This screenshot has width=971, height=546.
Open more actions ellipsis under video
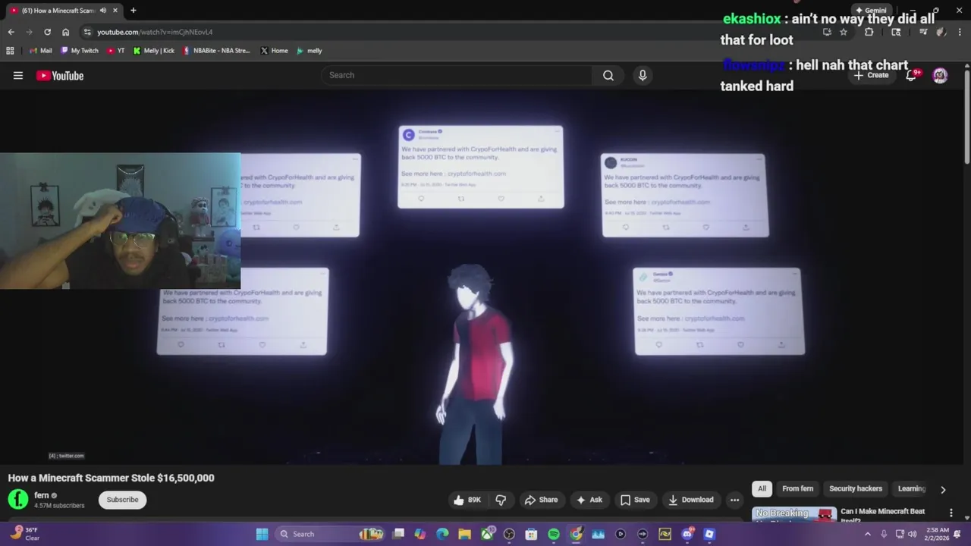pyautogui.click(x=734, y=500)
